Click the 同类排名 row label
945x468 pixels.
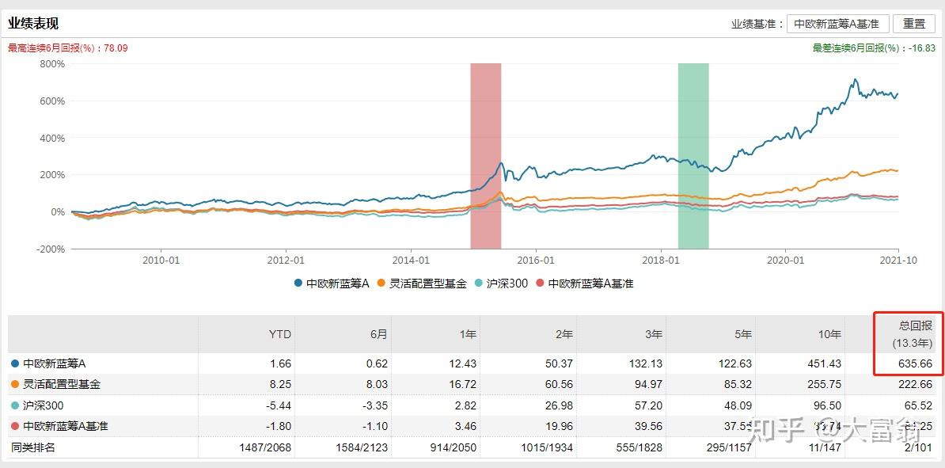coord(32,447)
